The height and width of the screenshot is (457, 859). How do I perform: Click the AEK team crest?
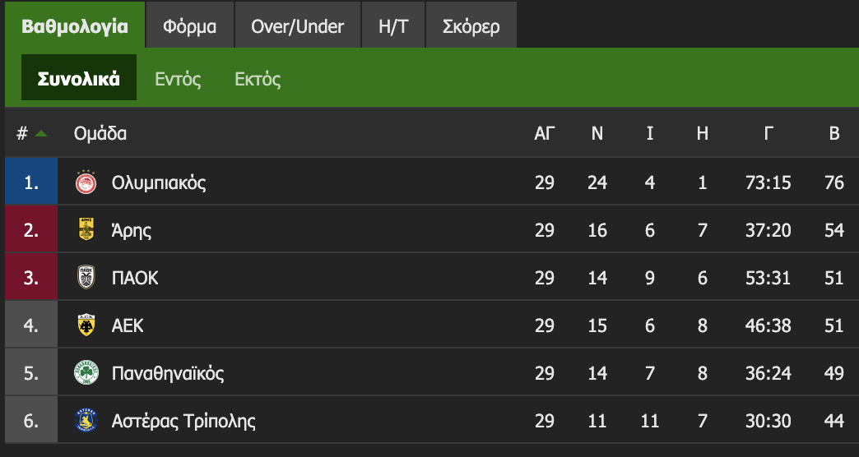click(x=86, y=325)
